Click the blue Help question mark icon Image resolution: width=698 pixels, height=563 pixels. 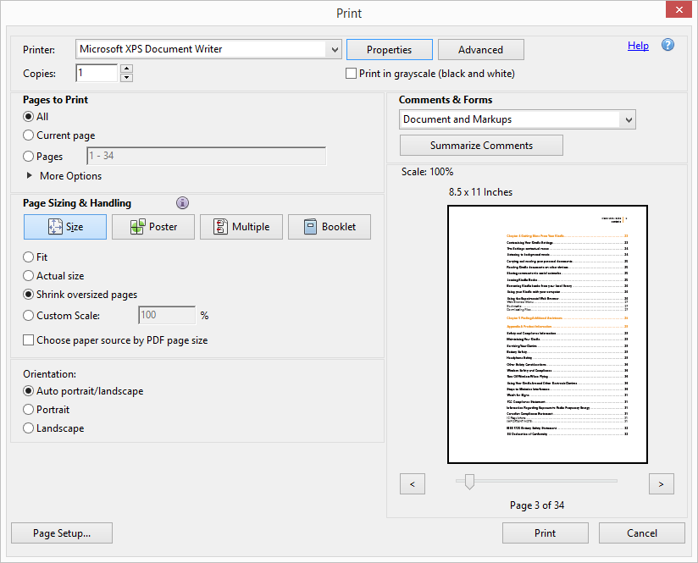(x=668, y=46)
